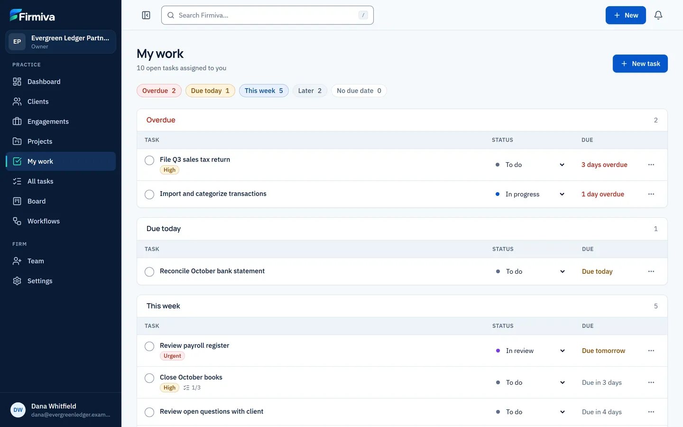Open the Evergreen Ledger Partners workspace switcher
Screen dimensions: 683x427
click(x=61, y=42)
